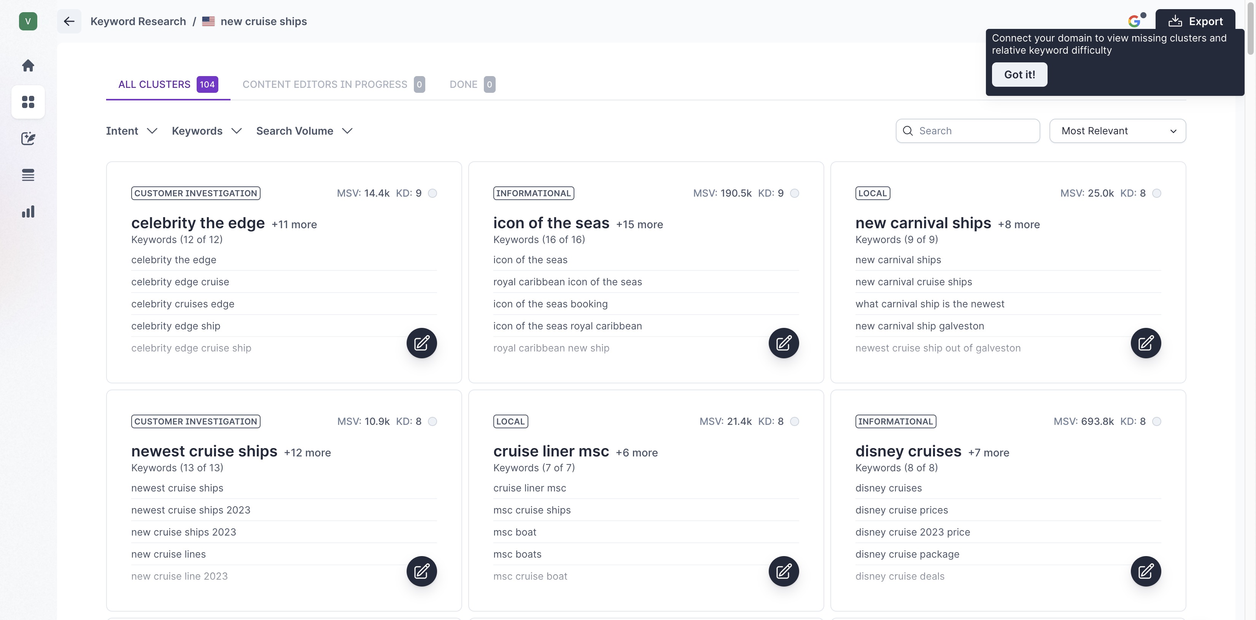Click the Export button
Screen dimensions: 1256x620
click(x=1195, y=21)
